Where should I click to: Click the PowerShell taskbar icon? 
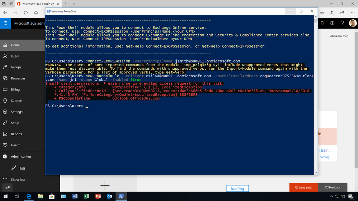121,196
